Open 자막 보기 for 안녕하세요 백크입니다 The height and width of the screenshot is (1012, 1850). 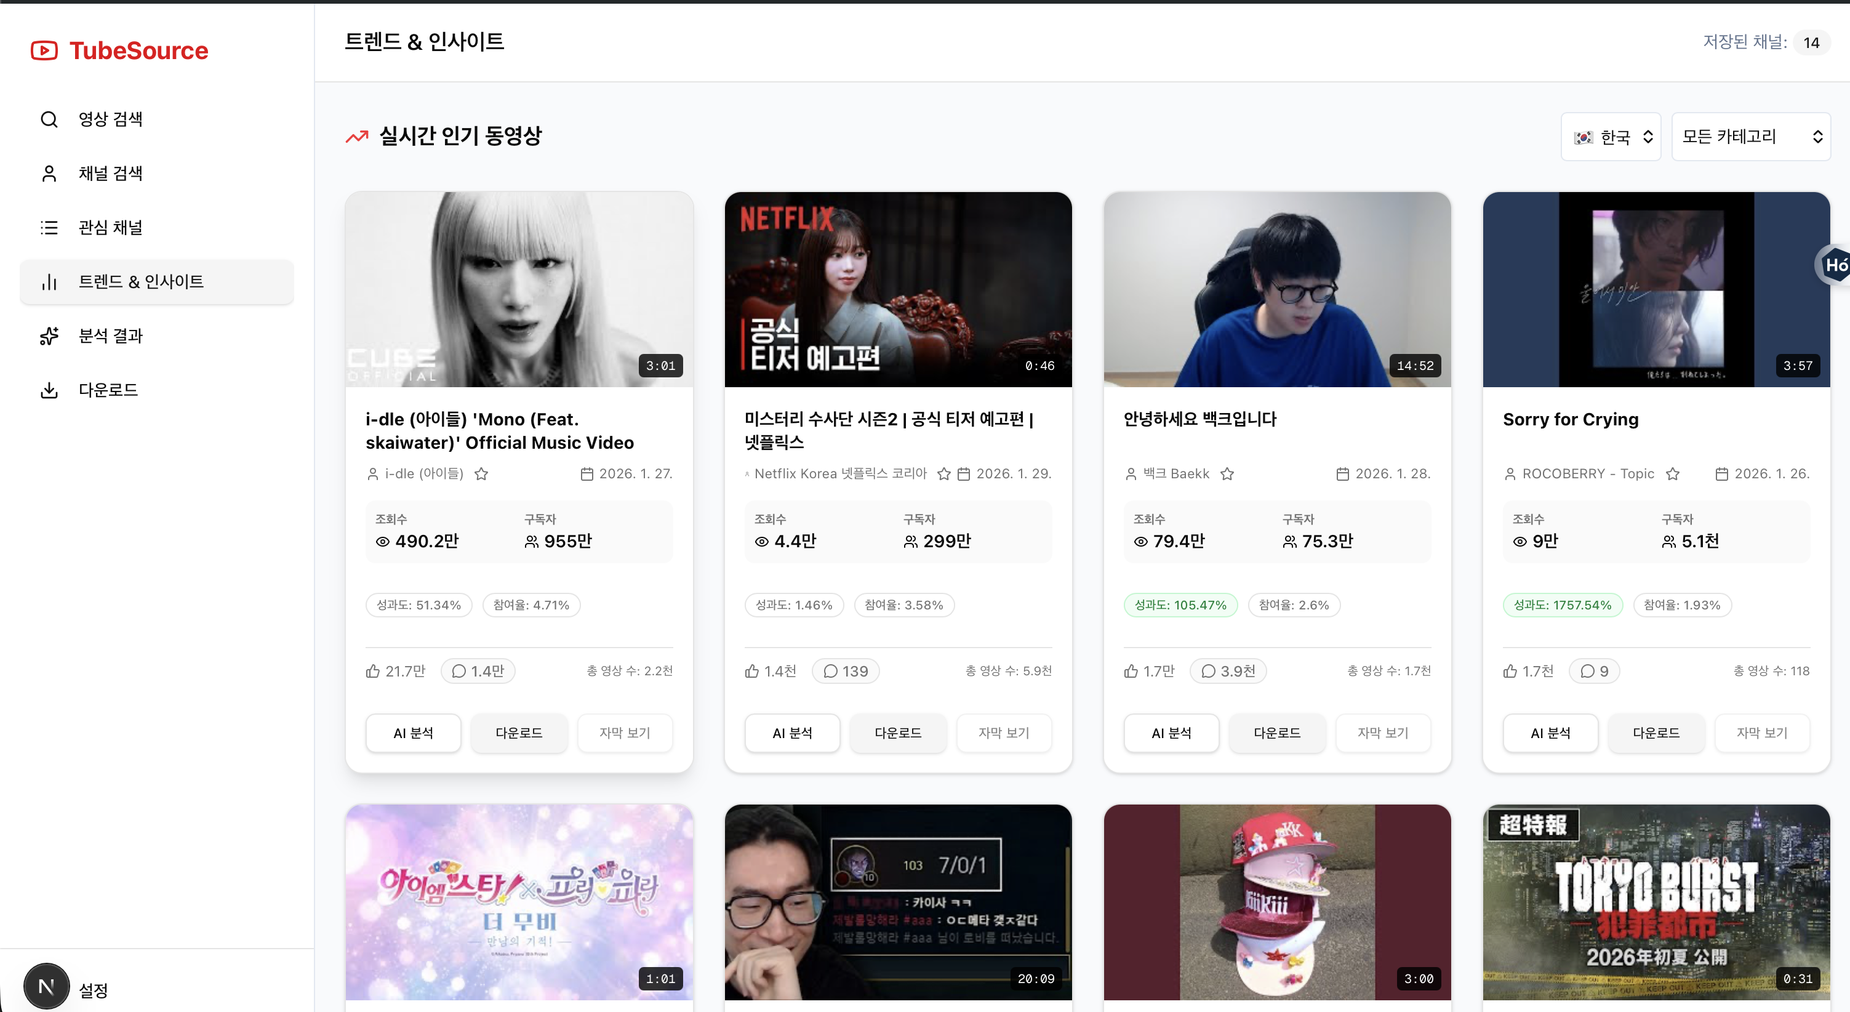tap(1383, 732)
